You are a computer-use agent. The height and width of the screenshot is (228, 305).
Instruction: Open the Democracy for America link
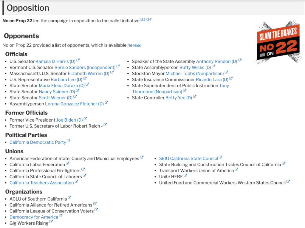coord(34,217)
